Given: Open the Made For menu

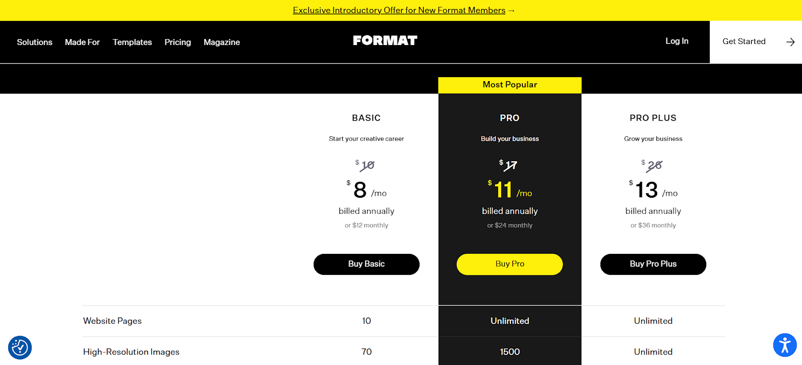Looking at the screenshot, I should click(82, 42).
